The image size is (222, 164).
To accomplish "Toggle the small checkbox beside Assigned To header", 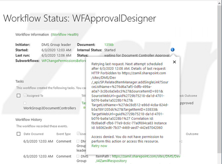I will [x=25, y=95].
